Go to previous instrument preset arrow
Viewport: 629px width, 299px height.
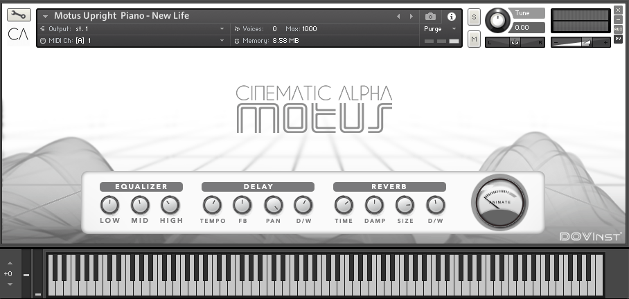[398, 17]
